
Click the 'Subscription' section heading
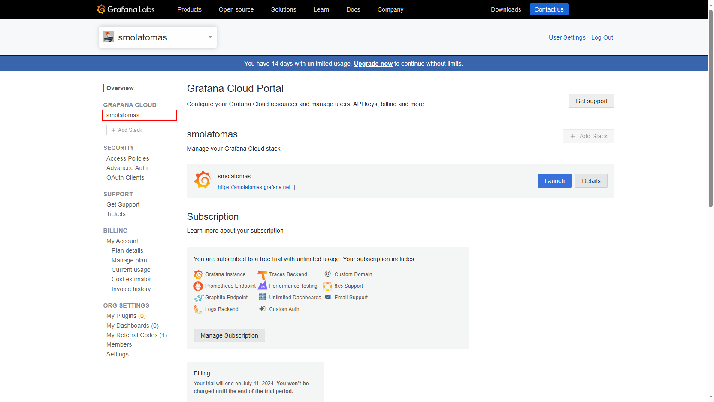coord(212,217)
